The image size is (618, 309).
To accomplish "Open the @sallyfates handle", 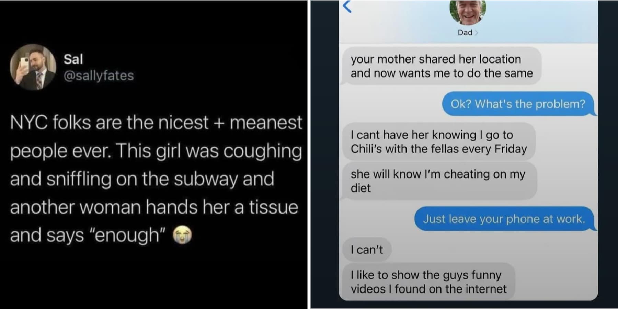I will click(x=99, y=76).
